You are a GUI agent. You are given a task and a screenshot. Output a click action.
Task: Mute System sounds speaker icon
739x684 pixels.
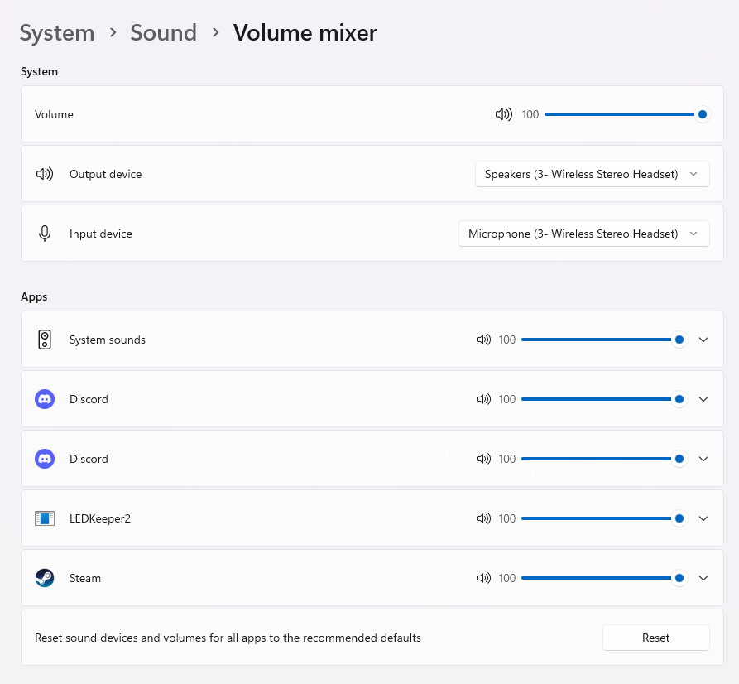coord(483,340)
